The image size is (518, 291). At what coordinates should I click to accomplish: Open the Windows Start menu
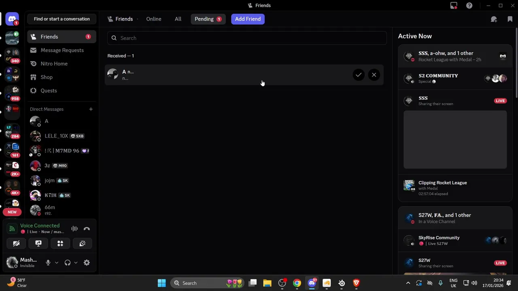[x=161, y=283]
